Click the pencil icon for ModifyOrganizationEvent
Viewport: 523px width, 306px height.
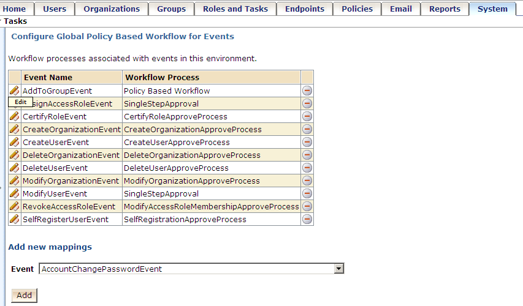pos(14,181)
